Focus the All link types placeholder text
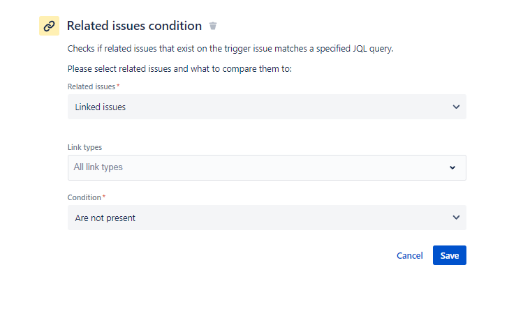This screenshot has width=523, height=318. coord(98,167)
